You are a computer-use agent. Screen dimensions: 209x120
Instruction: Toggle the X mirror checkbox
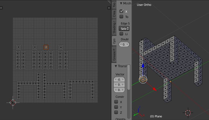121,11
